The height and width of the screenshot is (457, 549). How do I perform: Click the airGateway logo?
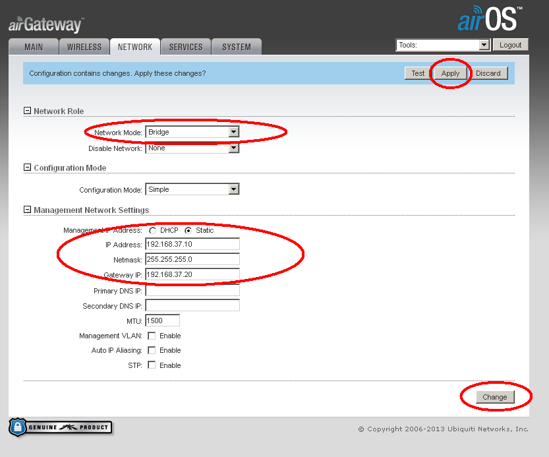coord(46,24)
